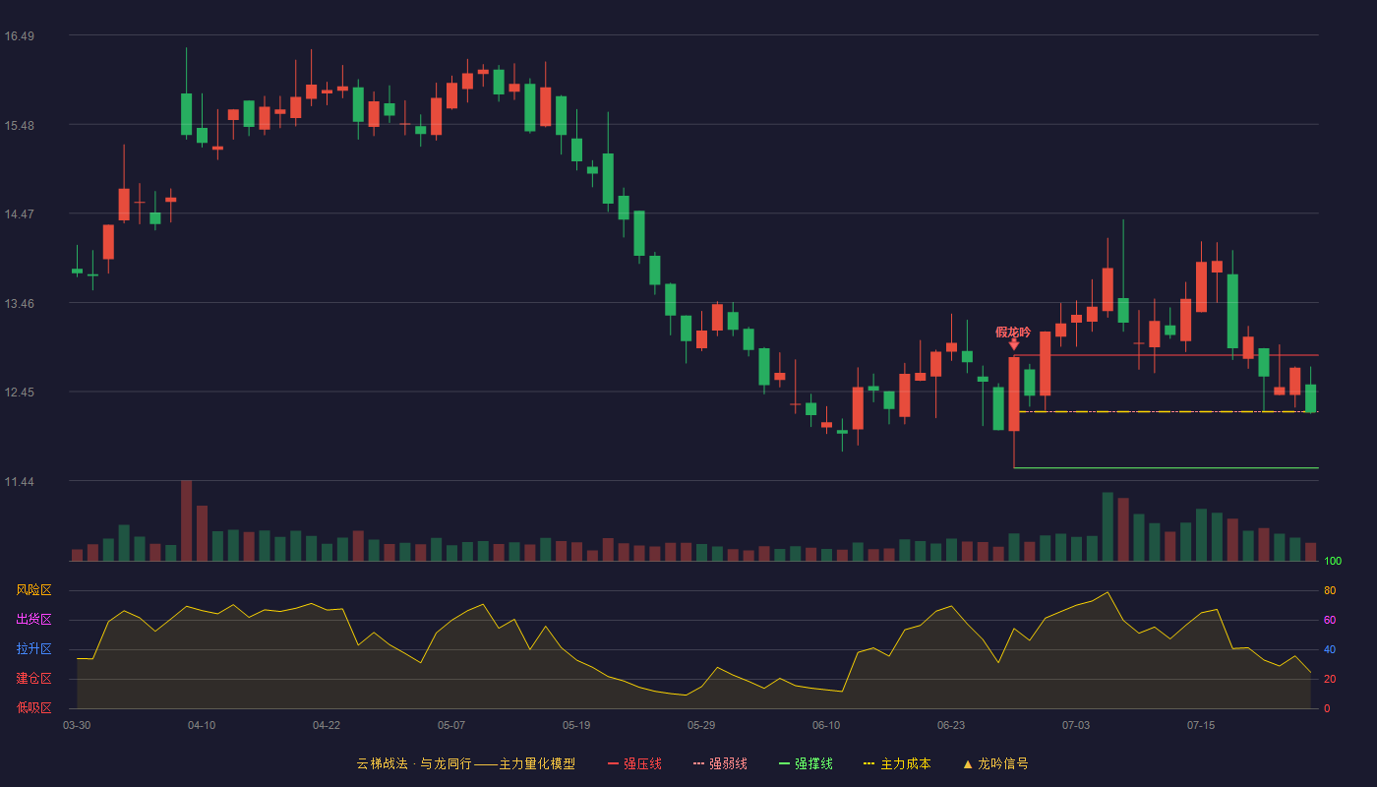Click the orange 80 indicator axis value
The height and width of the screenshot is (787, 1377).
coord(1330,590)
